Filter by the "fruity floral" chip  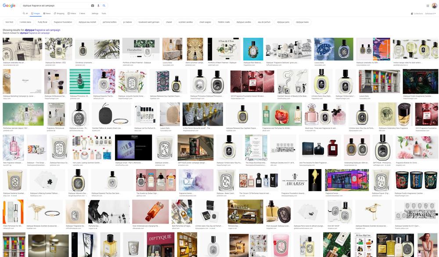point(43,22)
